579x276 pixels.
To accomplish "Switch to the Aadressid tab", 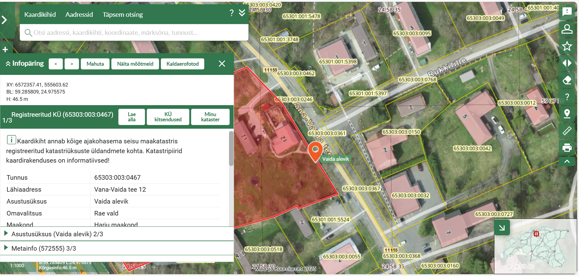I will point(79,15).
